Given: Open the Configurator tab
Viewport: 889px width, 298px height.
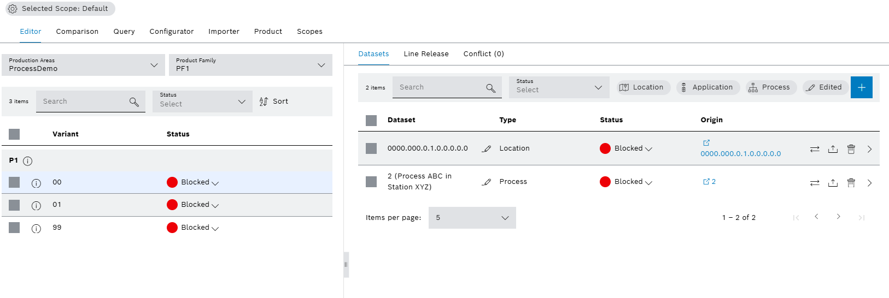Looking at the screenshot, I should [172, 32].
